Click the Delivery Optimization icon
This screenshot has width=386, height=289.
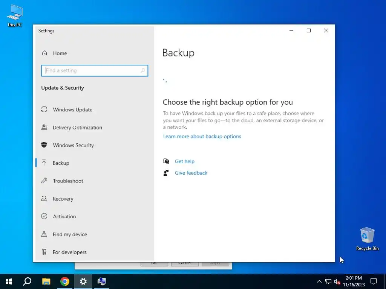(x=44, y=127)
